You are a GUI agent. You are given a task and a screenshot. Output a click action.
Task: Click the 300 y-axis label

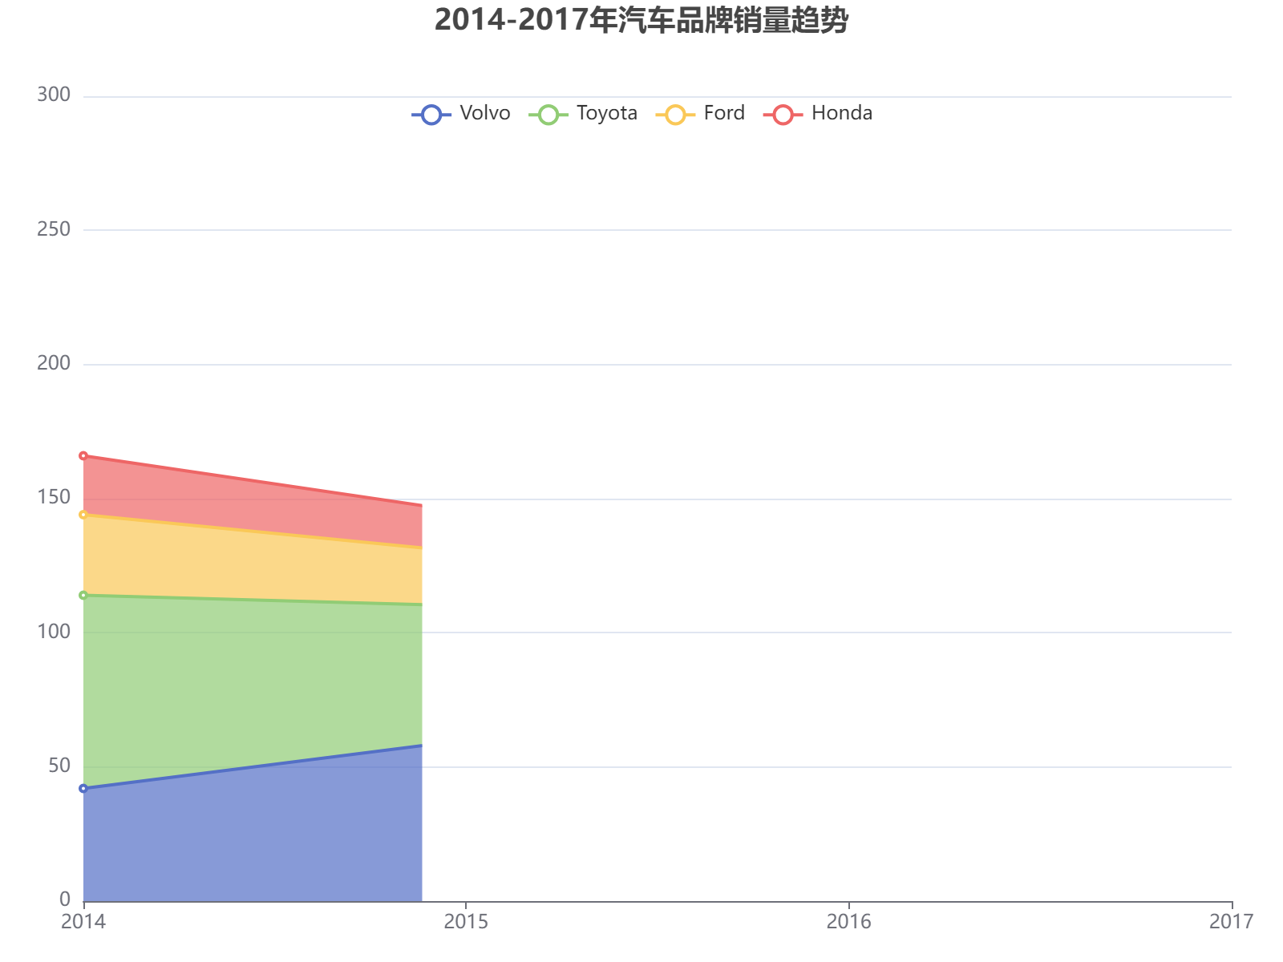point(53,95)
